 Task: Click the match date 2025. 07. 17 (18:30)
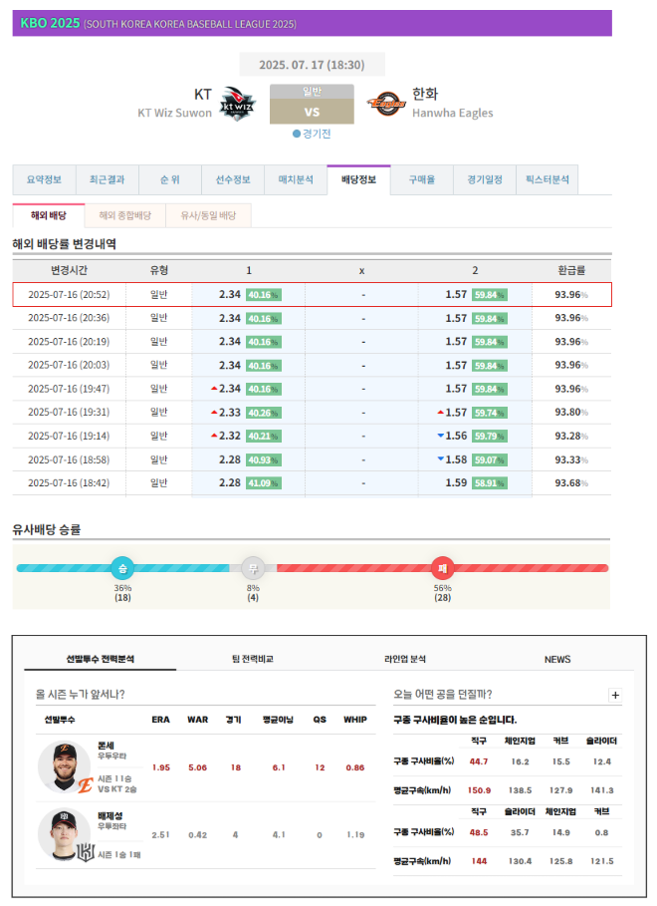[x=312, y=65]
